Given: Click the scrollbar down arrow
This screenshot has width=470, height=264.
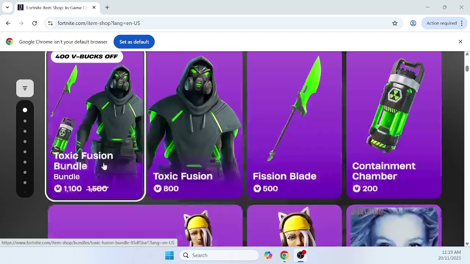Looking at the screenshot, I should (x=467, y=244).
